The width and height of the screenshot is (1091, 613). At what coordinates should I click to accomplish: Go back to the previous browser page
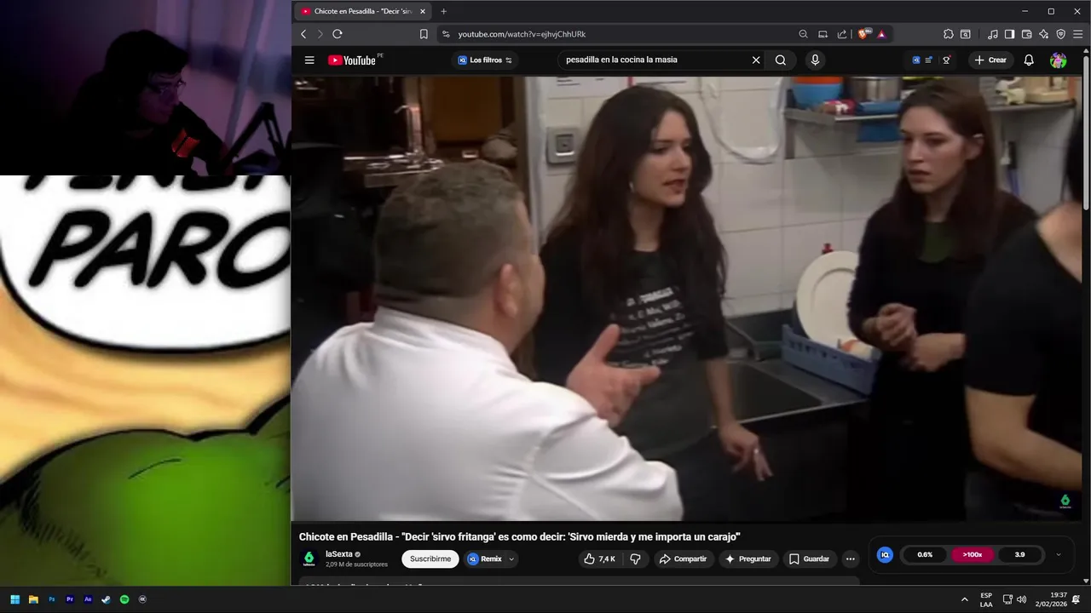coord(303,34)
